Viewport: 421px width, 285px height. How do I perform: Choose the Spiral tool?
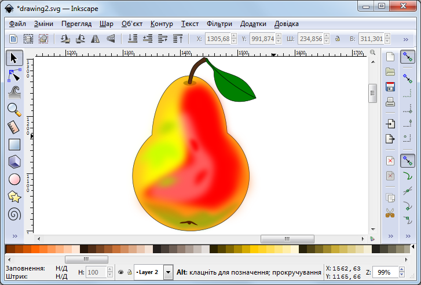tap(14, 214)
